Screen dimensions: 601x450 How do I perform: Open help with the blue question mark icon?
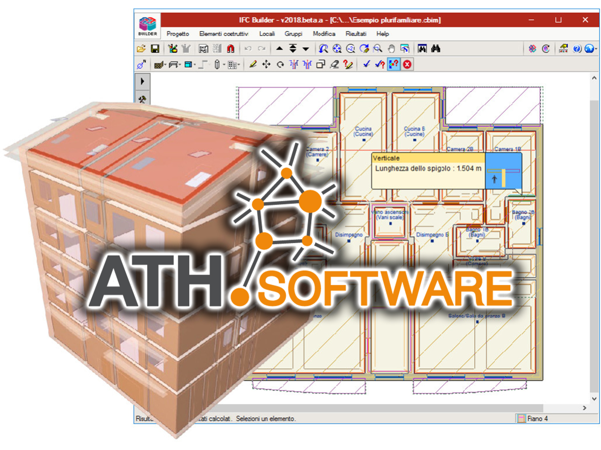point(577,48)
